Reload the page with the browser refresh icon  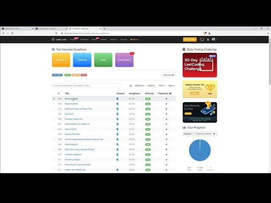click(x=12, y=33)
